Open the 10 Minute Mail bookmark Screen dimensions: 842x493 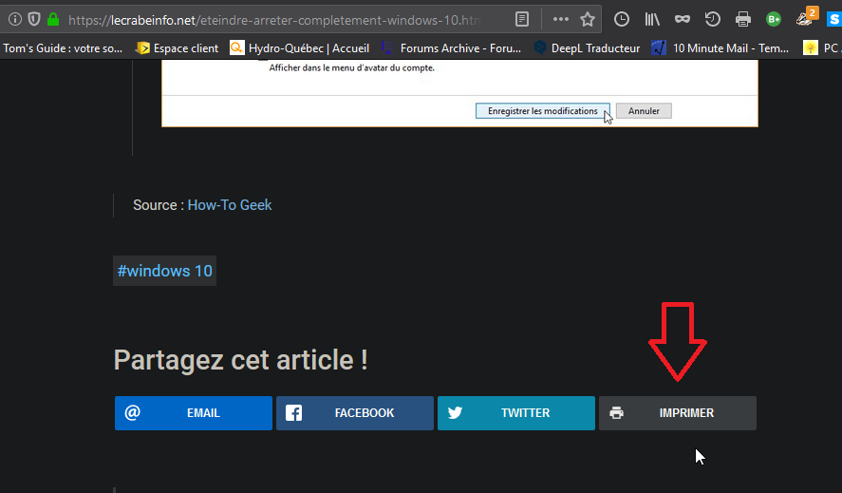click(x=720, y=48)
